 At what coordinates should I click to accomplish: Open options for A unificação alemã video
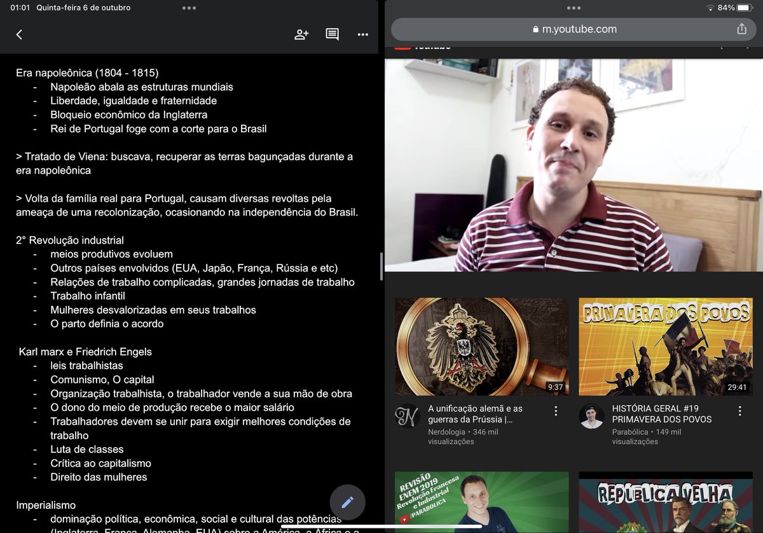tap(556, 411)
